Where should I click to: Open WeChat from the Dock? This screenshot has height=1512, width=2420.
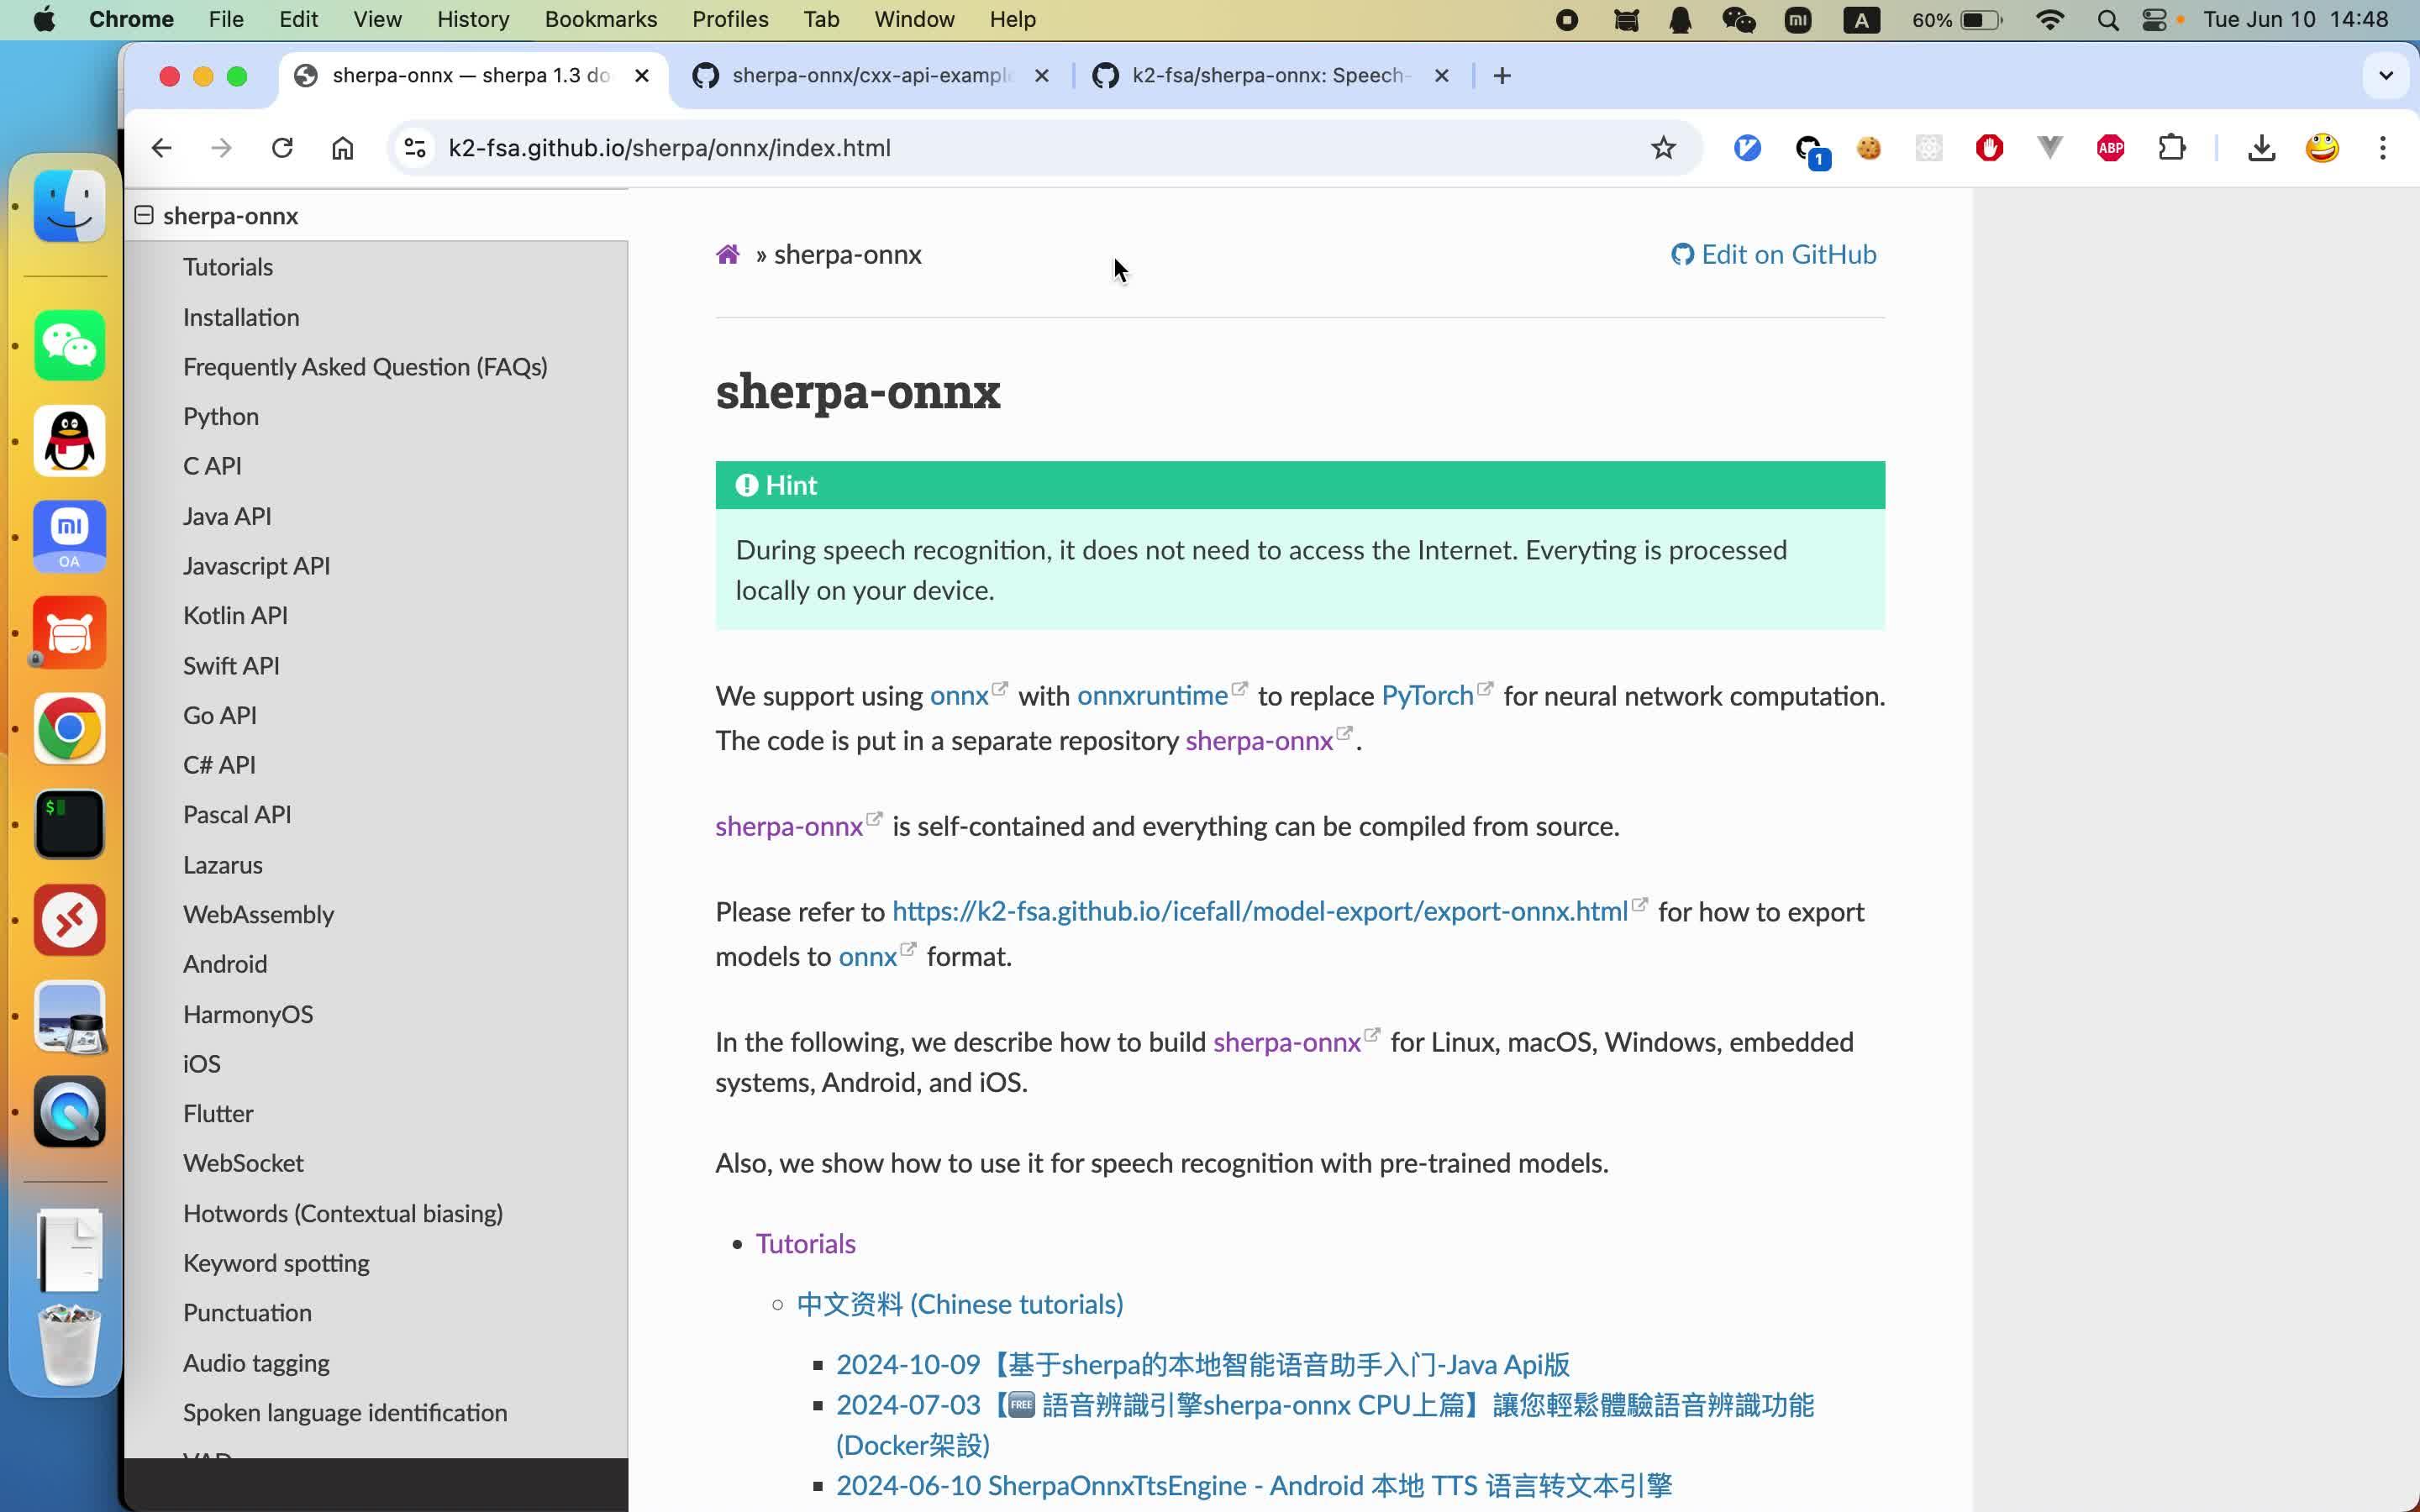[69, 345]
